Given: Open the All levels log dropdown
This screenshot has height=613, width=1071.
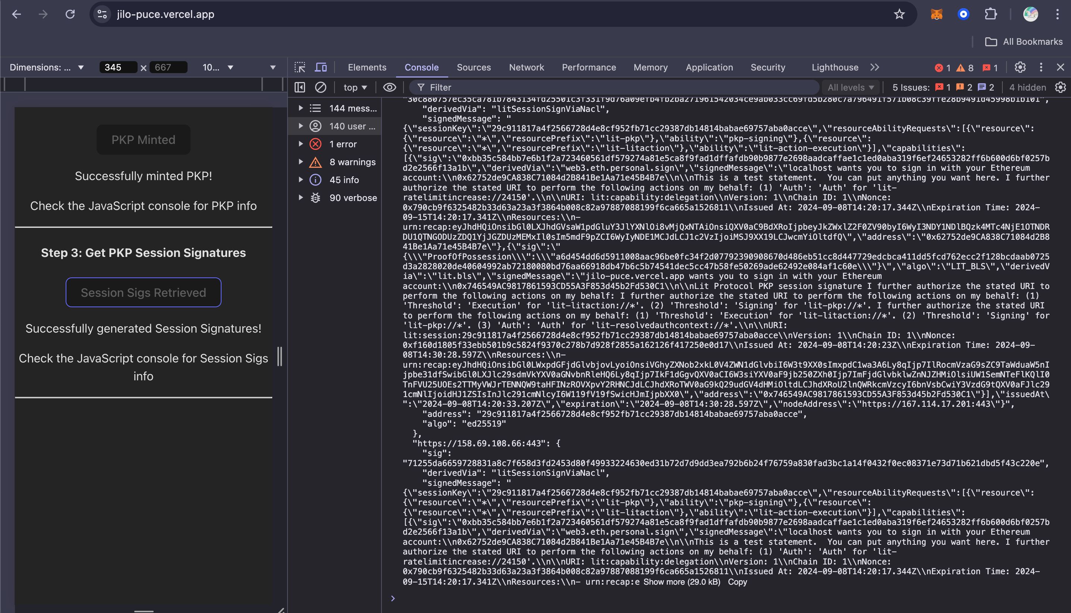Looking at the screenshot, I should [x=850, y=88].
